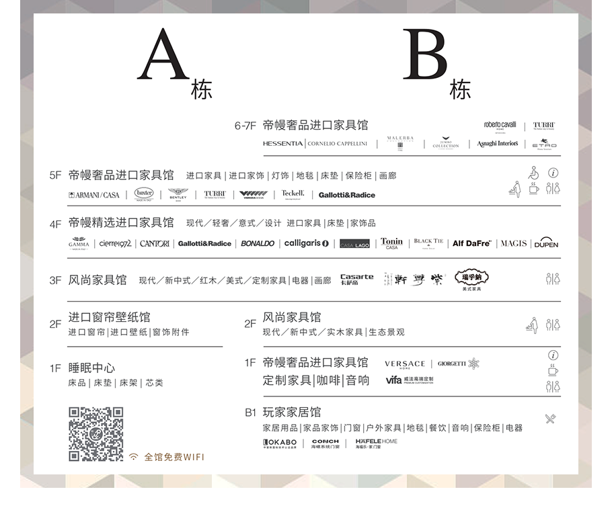This screenshot has height=508, width=612.
Task: Click the large B栋 building heading
Action: tap(436, 63)
